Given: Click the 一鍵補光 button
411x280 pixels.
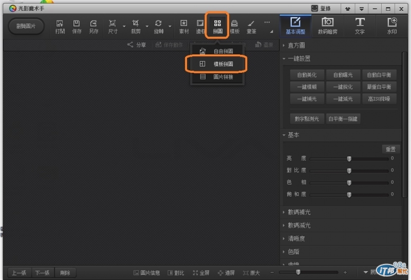Looking at the screenshot, I should tap(307, 99).
